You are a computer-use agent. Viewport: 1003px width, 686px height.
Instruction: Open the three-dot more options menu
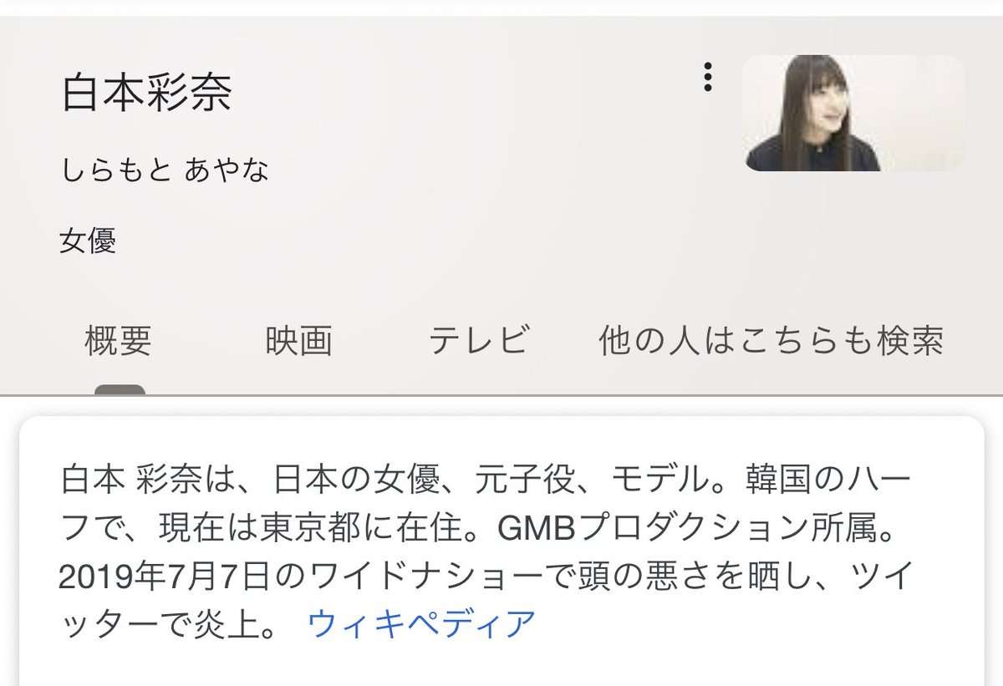coord(707,77)
